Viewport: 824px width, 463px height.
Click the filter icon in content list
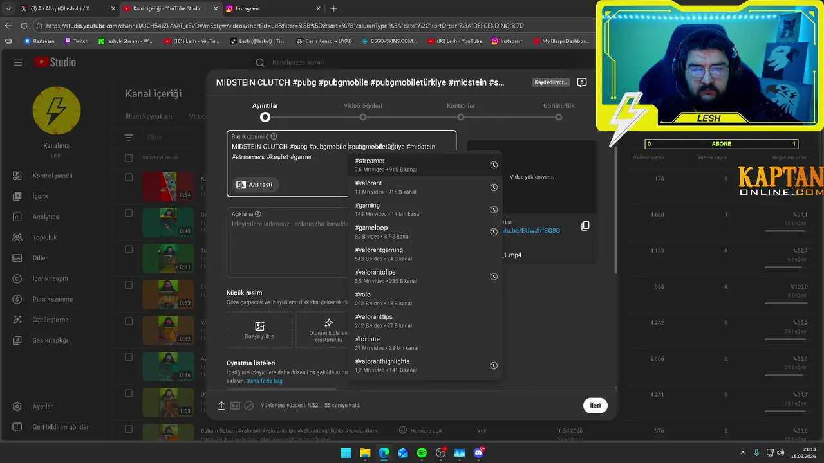tap(129, 138)
